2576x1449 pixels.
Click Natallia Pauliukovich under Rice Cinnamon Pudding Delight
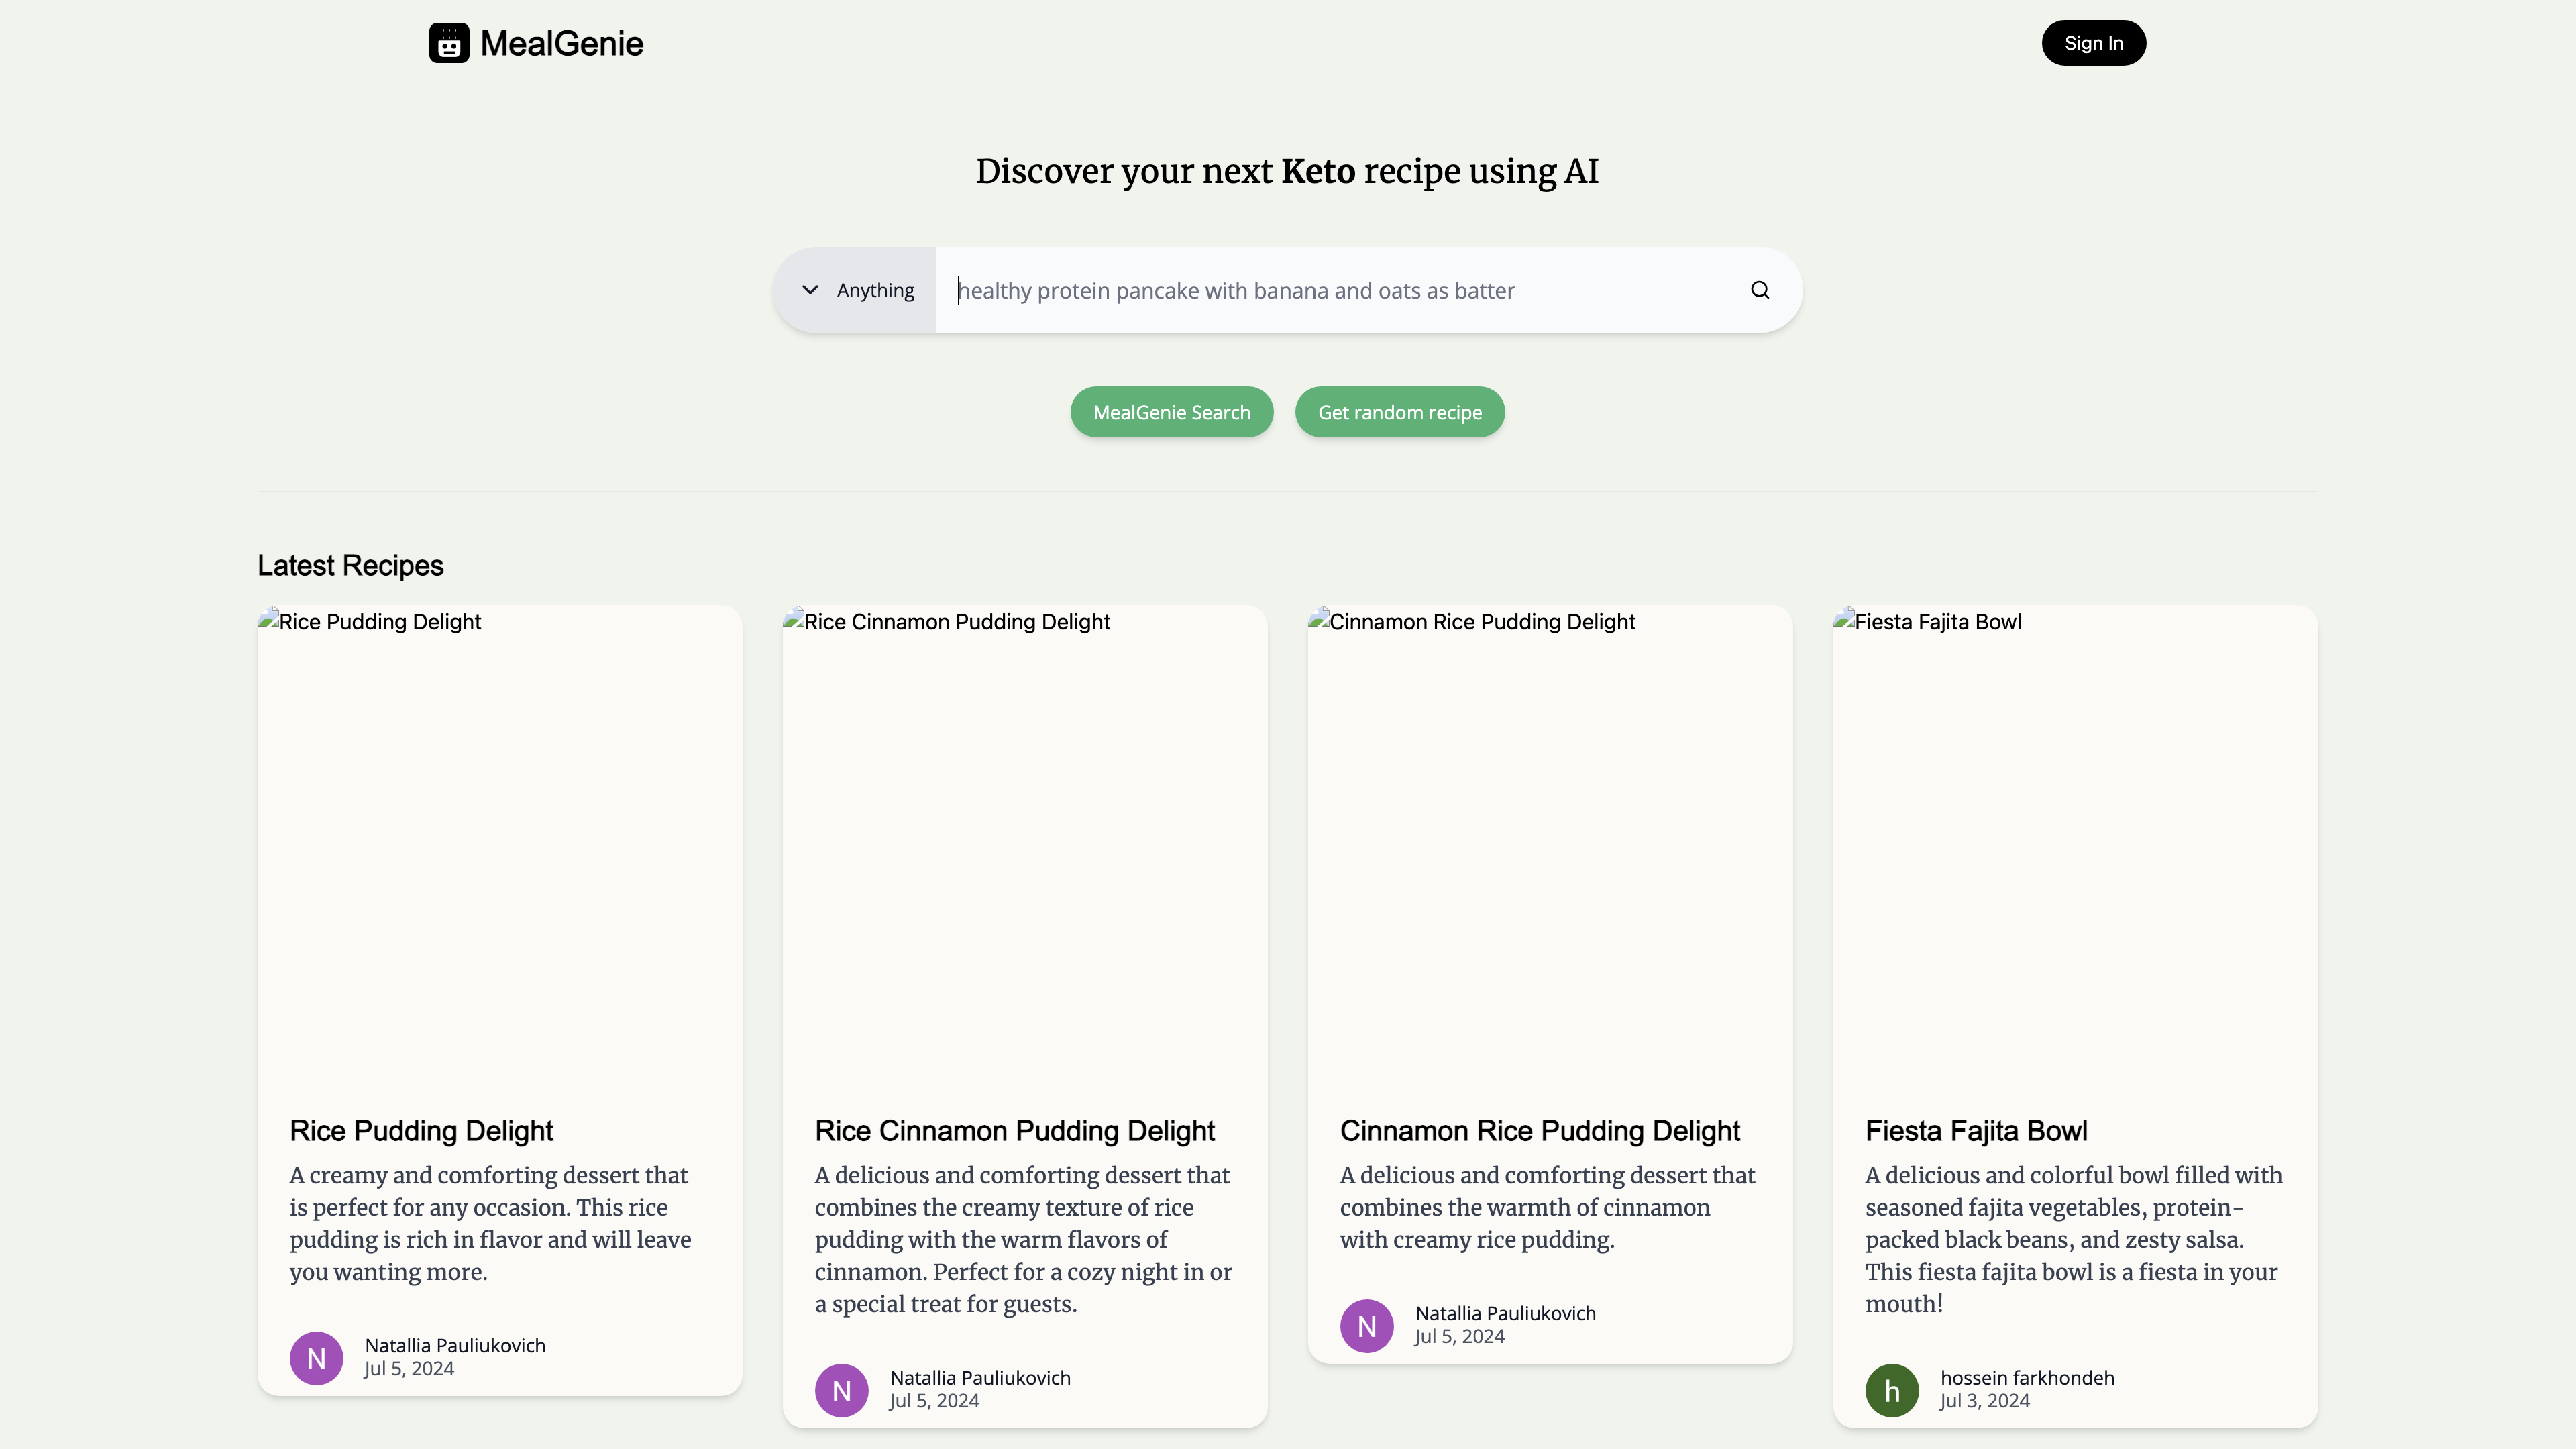980,1378
